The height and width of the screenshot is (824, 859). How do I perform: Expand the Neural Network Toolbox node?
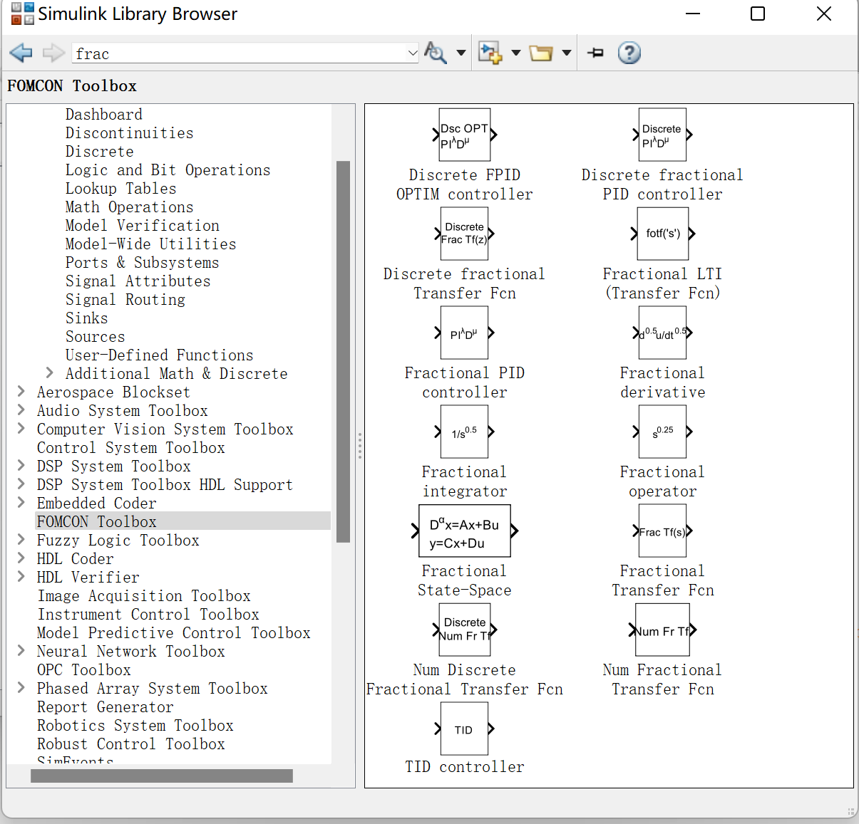tap(21, 650)
